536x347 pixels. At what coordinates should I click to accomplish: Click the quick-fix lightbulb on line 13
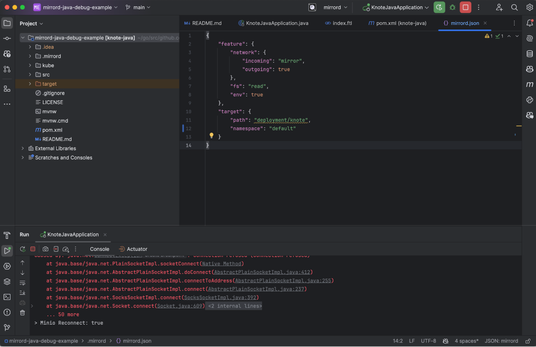[211, 135]
